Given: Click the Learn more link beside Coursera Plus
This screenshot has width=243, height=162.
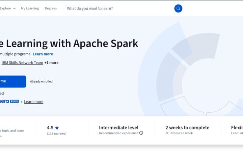Looking at the screenshot, I should 34,102.
